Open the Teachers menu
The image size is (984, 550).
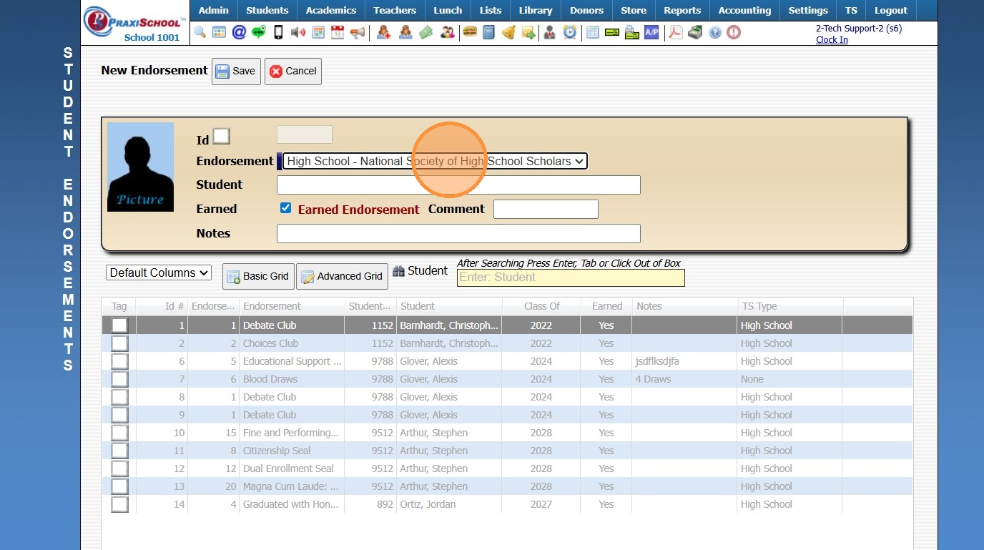coord(395,10)
